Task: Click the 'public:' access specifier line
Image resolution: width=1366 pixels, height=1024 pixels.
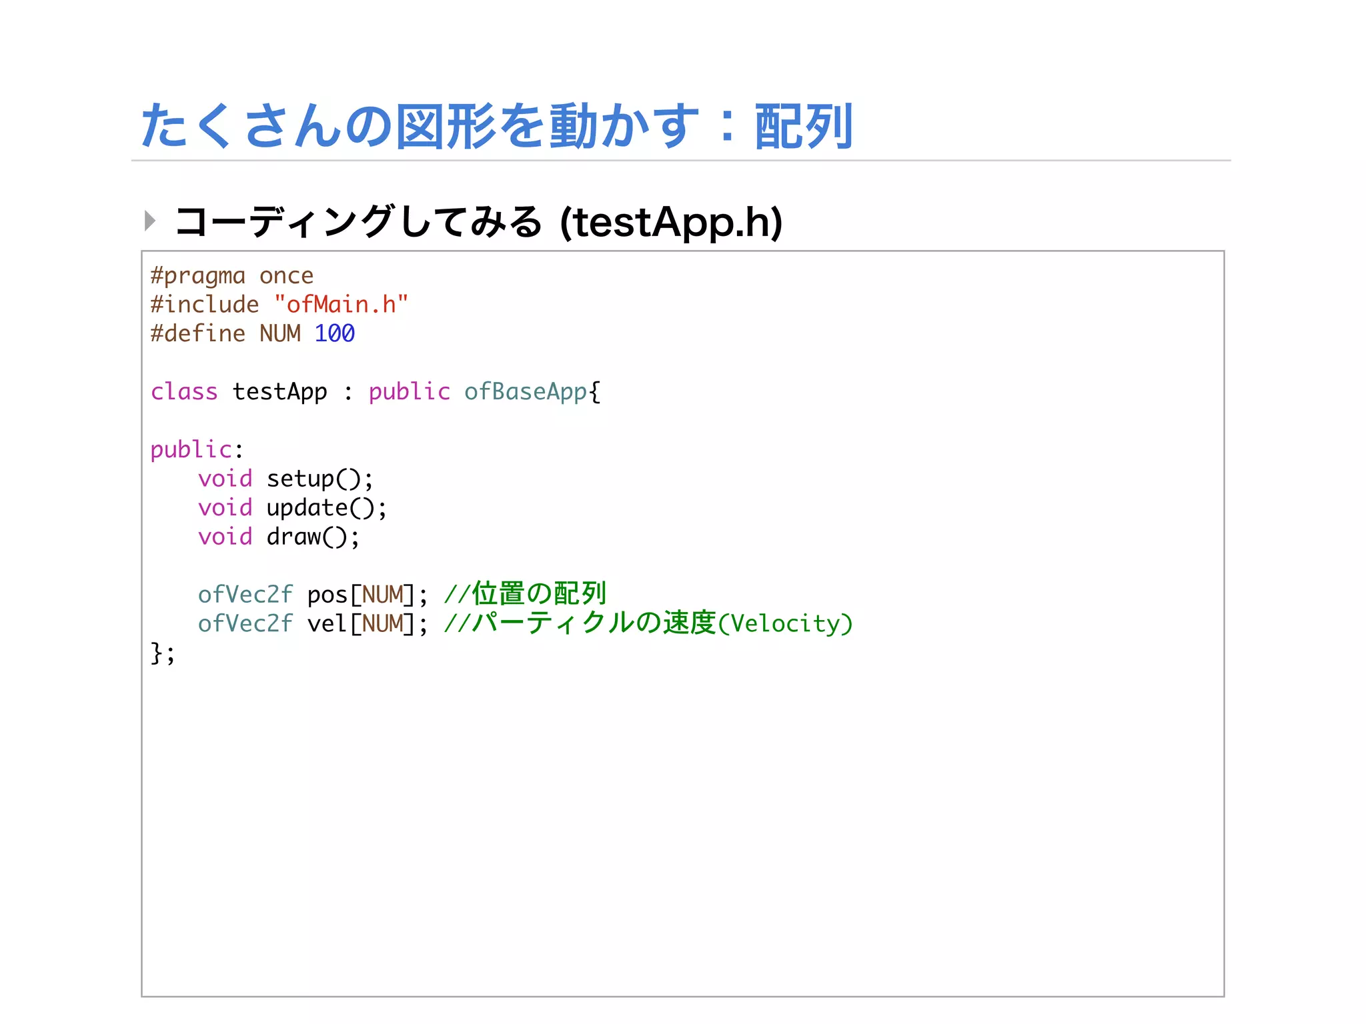Action: 197,450
